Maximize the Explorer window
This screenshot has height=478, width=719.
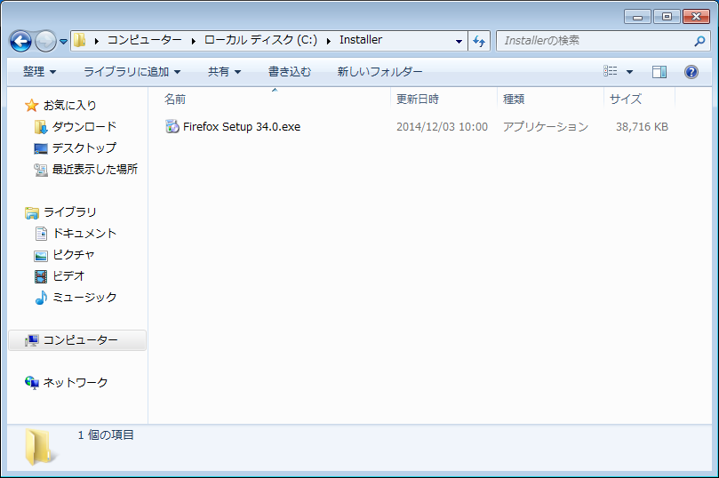tap(667, 17)
